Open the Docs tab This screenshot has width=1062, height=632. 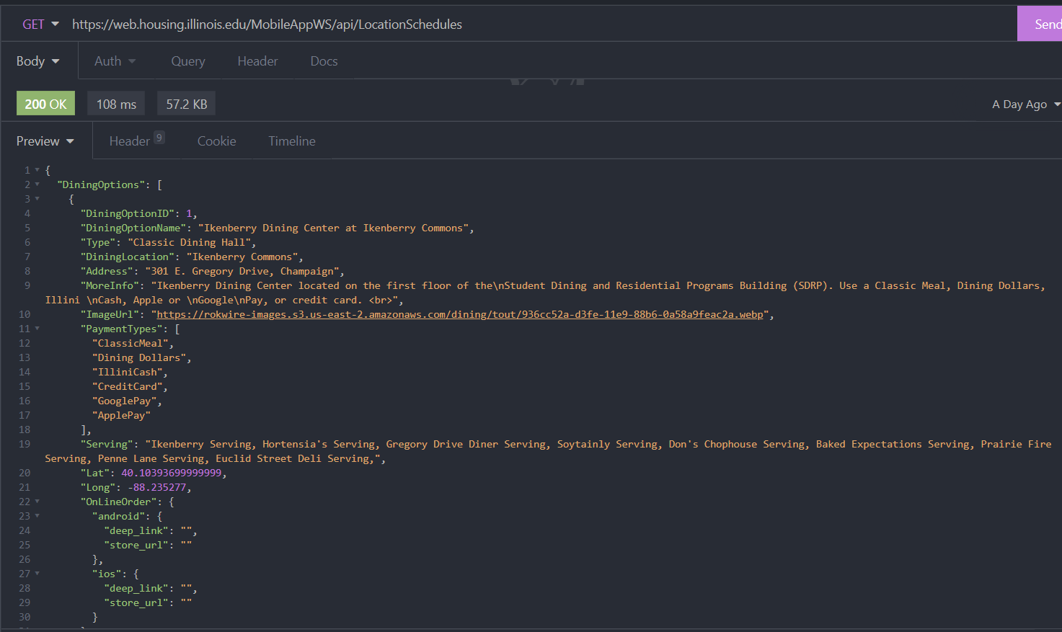click(324, 61)
